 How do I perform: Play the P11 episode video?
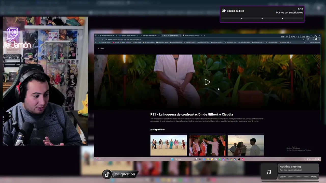pos(207,82)
